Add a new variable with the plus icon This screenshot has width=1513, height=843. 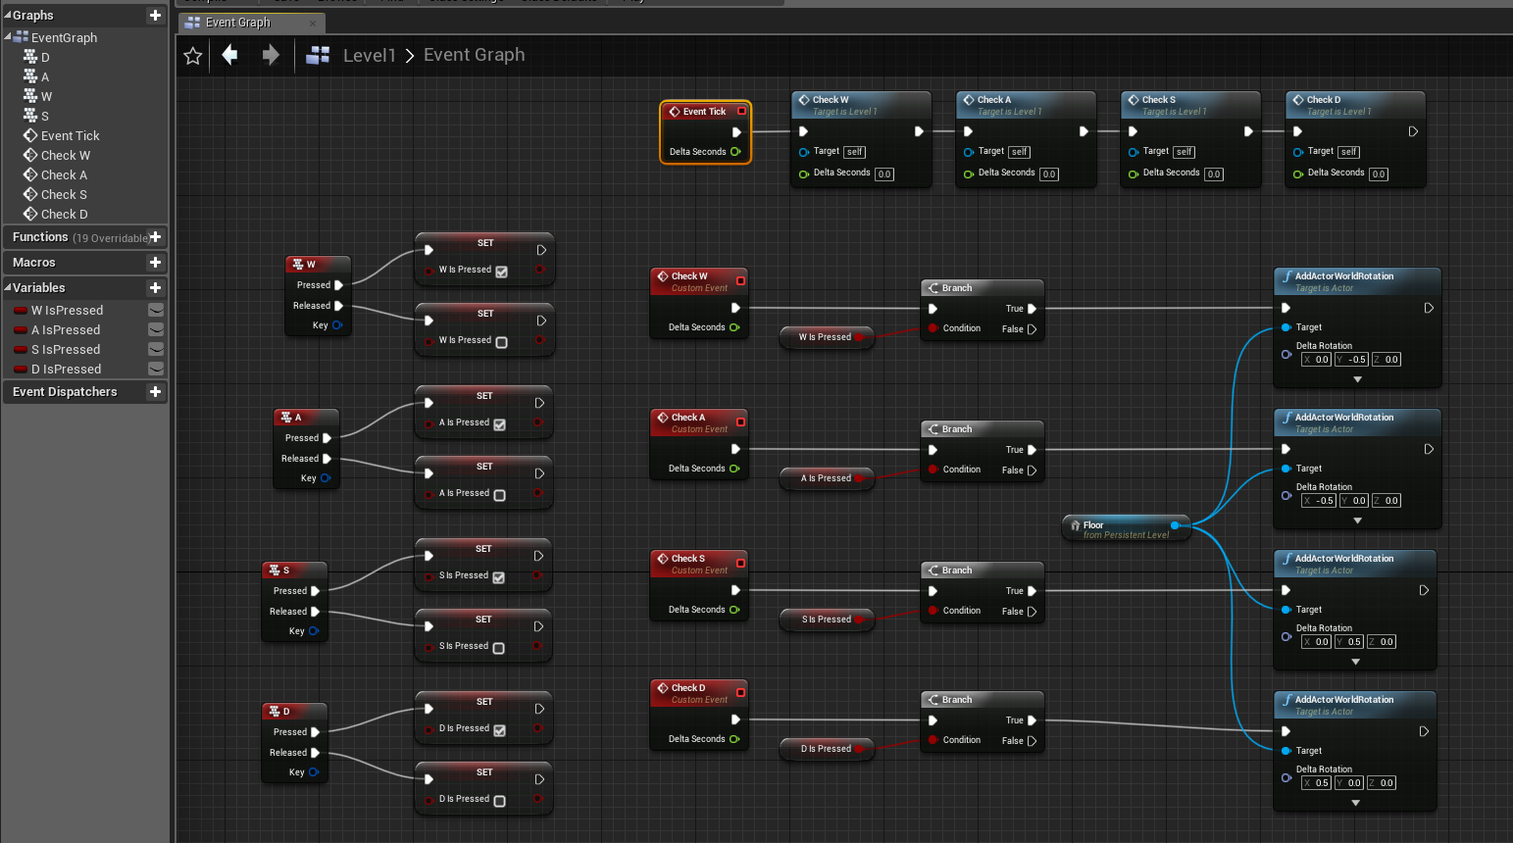click(155, 287)
